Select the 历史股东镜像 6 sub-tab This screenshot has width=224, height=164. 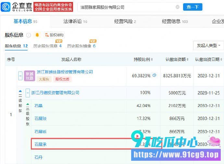[81, 46]
